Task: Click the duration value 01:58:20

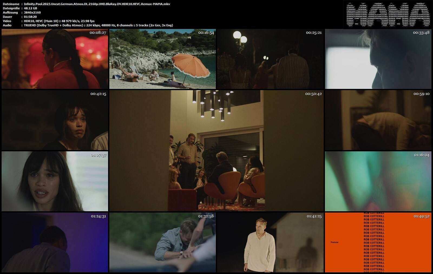Action: coord(30,17)
